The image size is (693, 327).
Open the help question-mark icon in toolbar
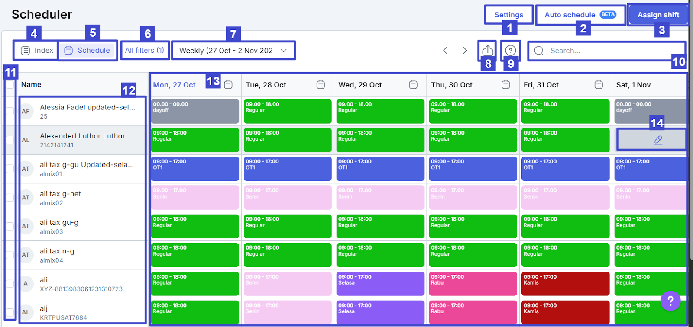tap(511, 51)
